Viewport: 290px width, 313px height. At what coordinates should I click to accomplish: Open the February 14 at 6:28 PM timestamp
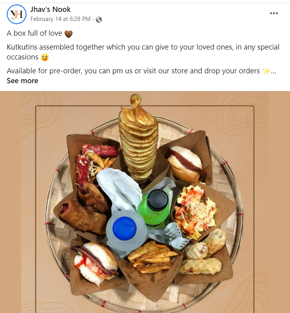(61, 19)
